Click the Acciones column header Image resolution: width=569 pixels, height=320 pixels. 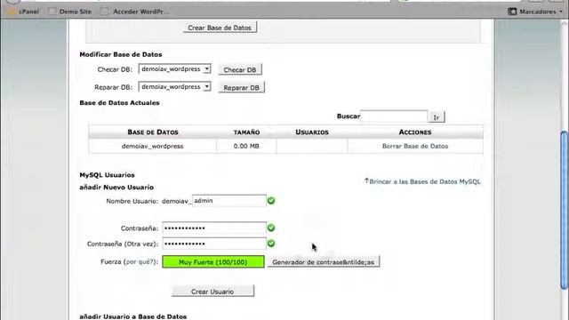[x=415, y=132]
